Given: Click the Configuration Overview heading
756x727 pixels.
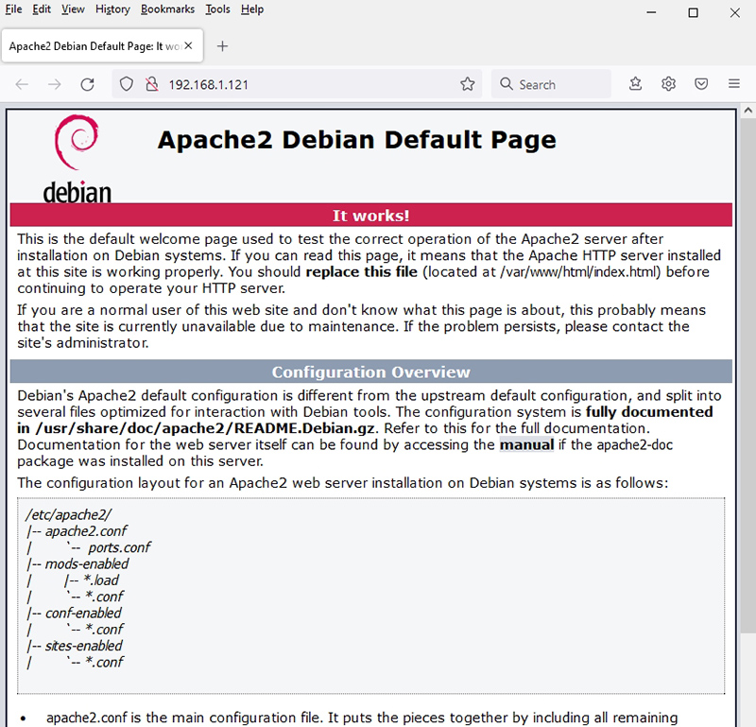Looking at the screenshot, I should (370, 372).
